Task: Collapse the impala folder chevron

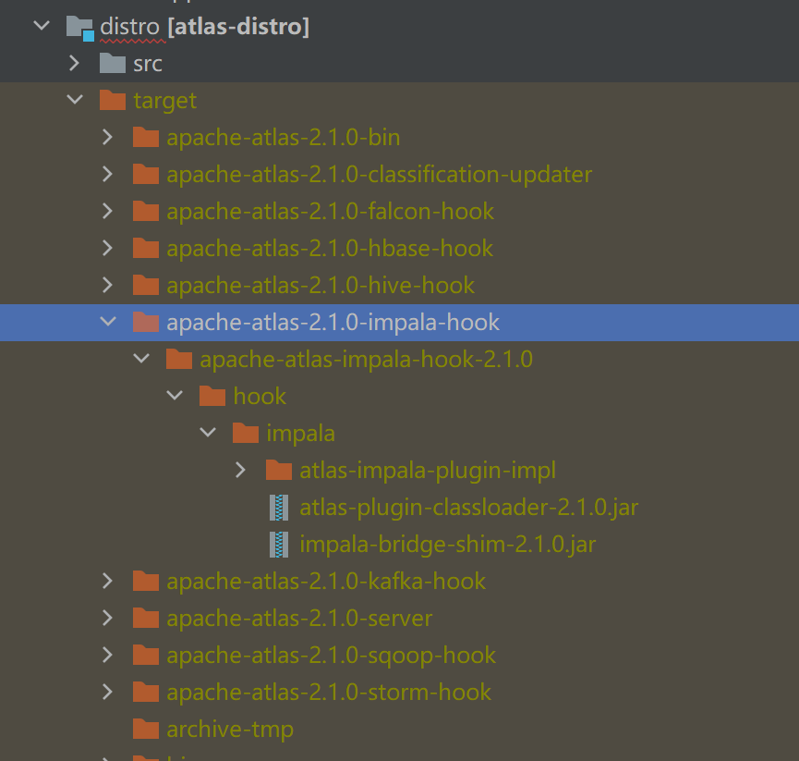Action: [x=208, y=433]
